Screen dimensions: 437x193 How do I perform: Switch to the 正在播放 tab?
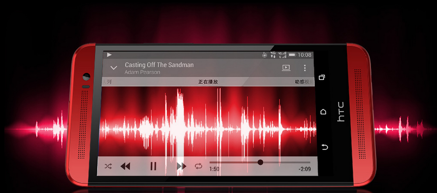pyautogui.click(x=208, y=82)
